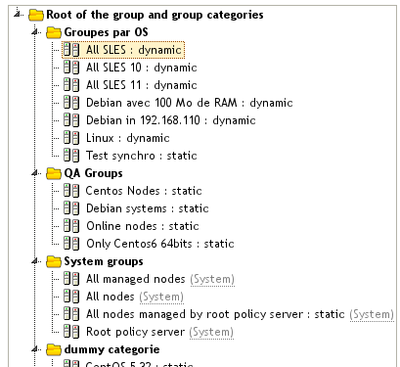Click the server icon beside Online nodes

[71, 226]
